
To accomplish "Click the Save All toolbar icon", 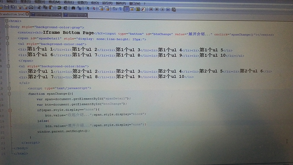I will coord(13,7).
